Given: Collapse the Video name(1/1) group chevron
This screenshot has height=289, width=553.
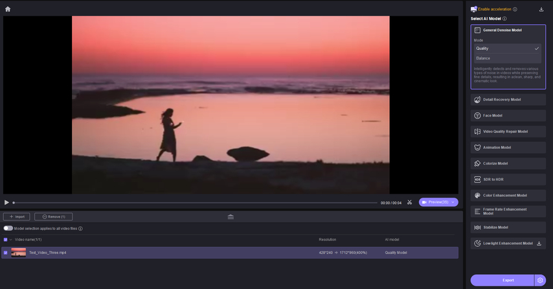Looking at the screenshot, I should pyautogui.click(x=10, y=240).
